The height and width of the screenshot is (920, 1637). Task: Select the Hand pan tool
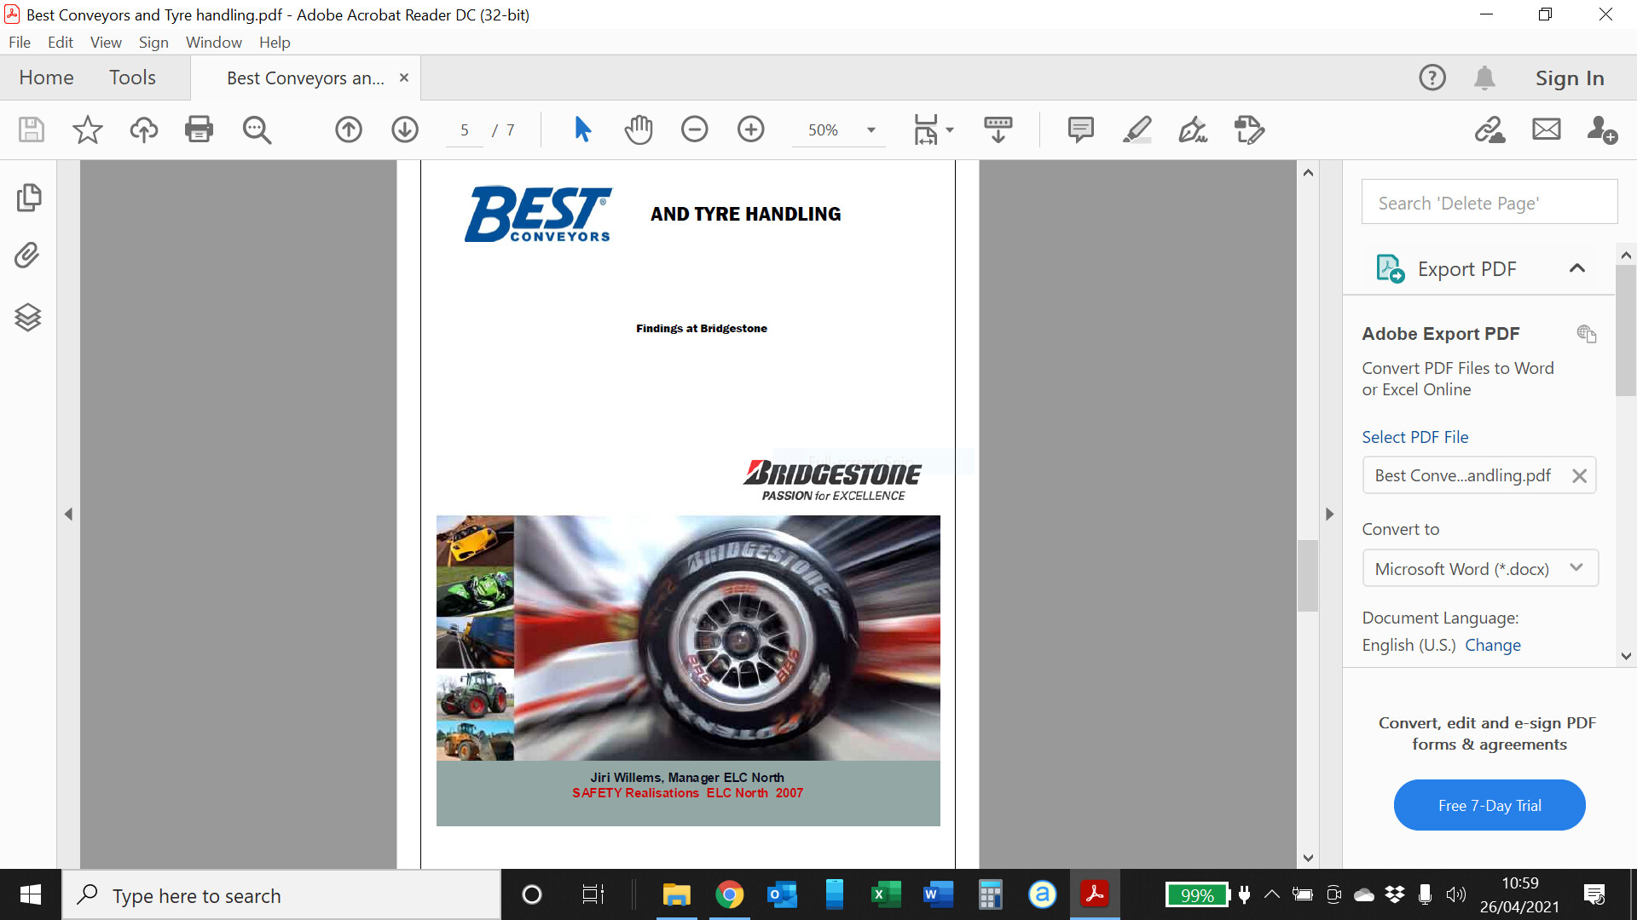tap(638, 129)
